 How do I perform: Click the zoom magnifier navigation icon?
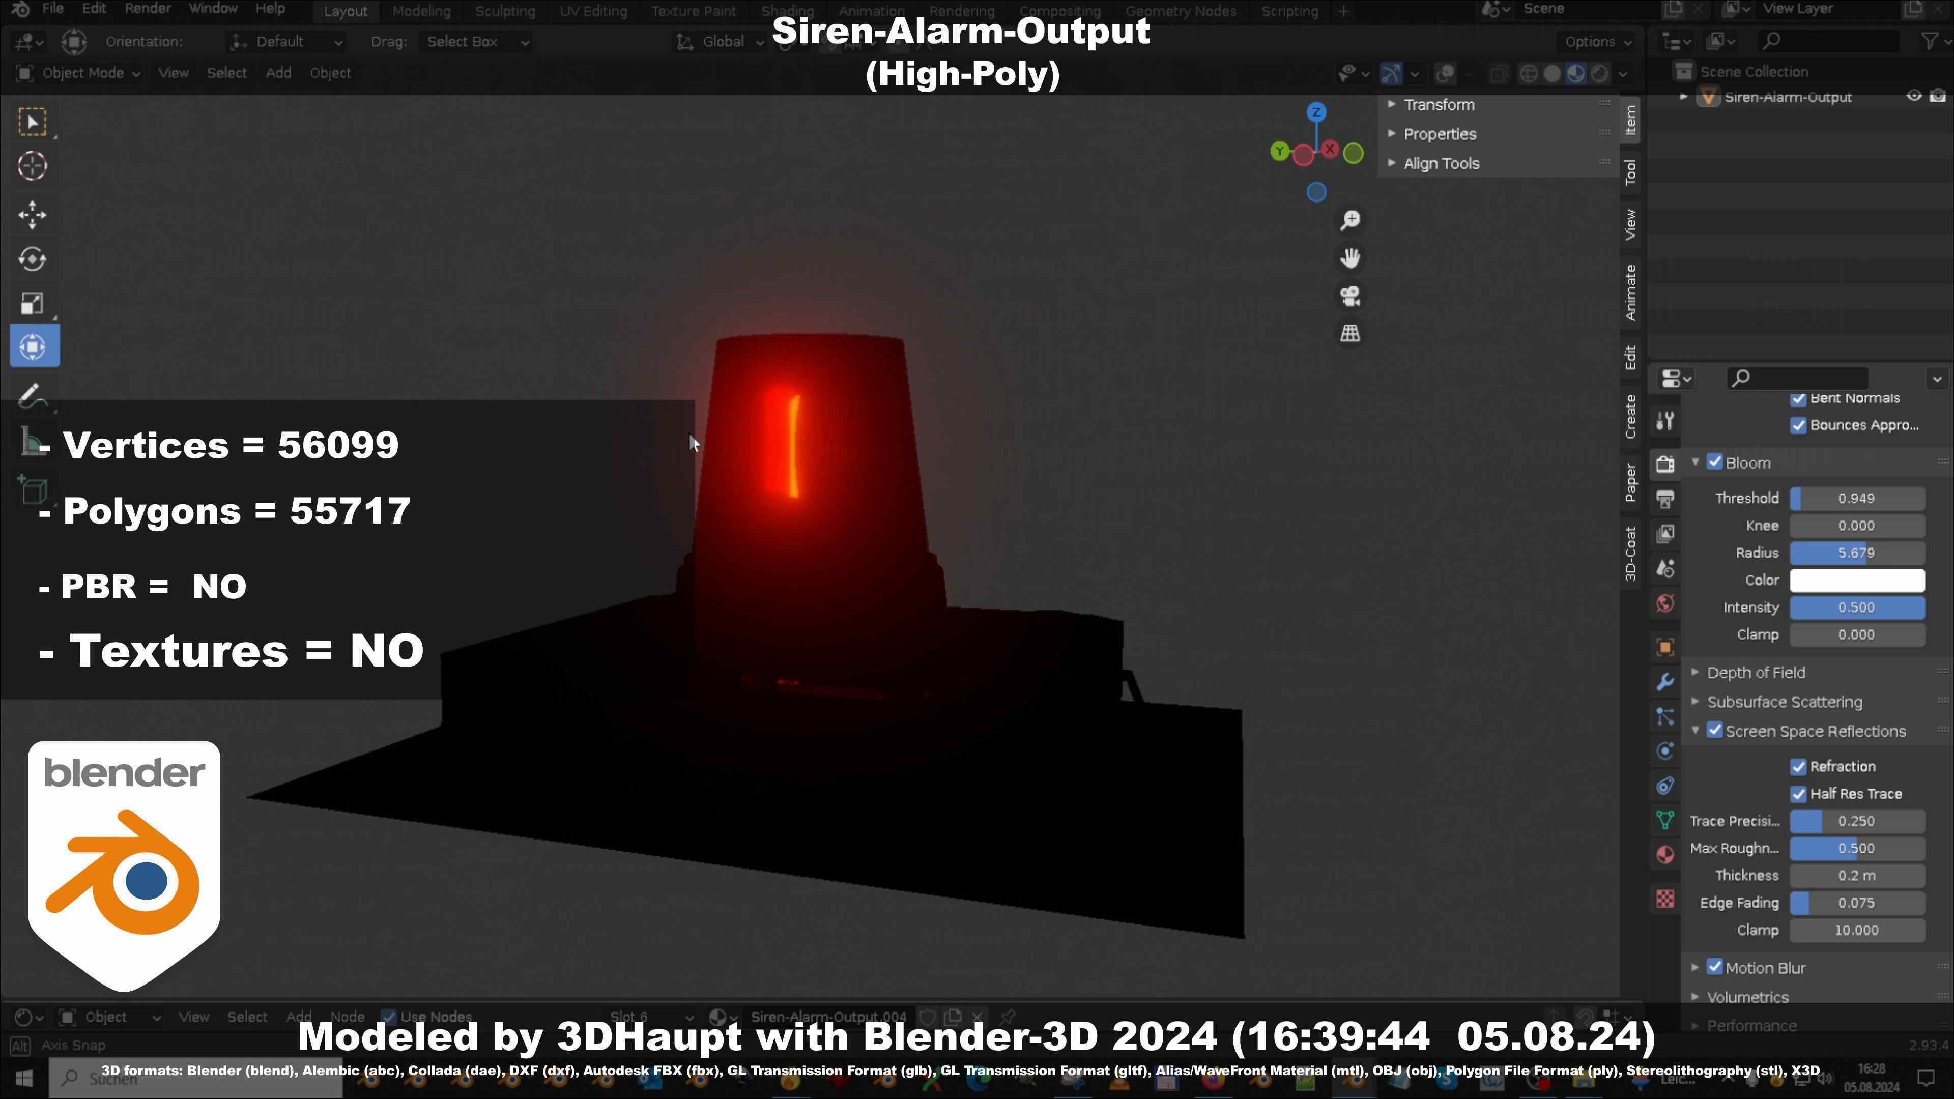pos(1350,221)
